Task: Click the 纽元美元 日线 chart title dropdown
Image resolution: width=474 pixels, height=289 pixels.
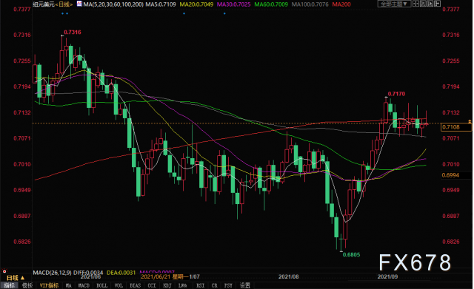Action: click(x=53, y=4)
